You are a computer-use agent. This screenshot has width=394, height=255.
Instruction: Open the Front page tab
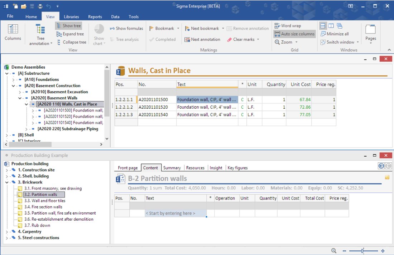(x=128, y=168)
